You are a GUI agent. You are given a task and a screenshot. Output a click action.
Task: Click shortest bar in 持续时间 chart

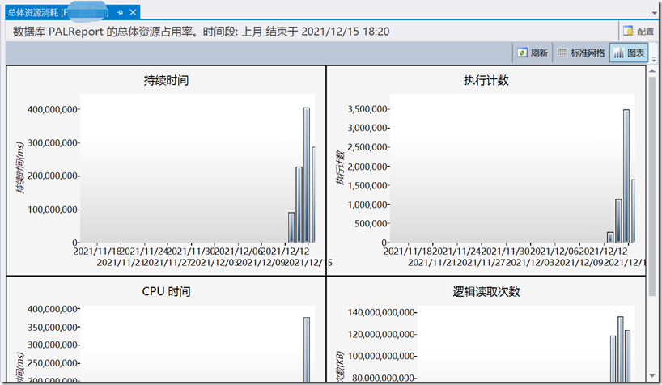click(x=291, y=227)
